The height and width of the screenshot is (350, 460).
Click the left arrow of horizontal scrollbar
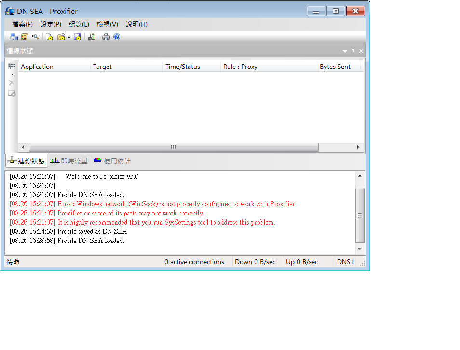pyautogui.click(x=23, y=147)
